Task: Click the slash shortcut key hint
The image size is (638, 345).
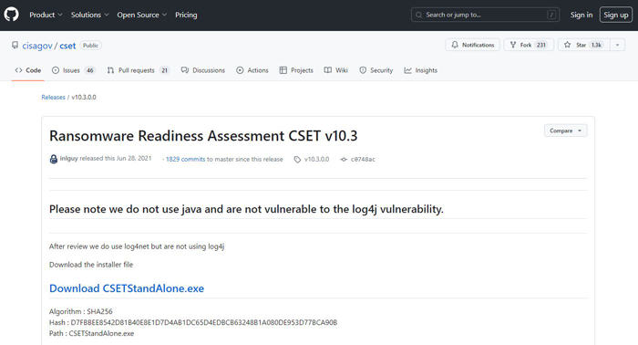Action: click(551, 15)
